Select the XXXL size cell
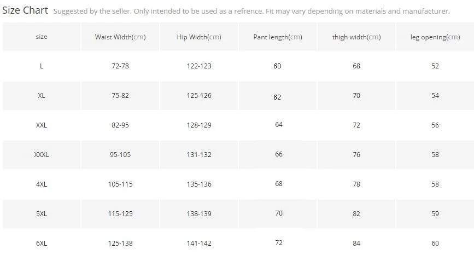Image resolution: width=474 pixels, height=261 pixels. click(x=42, y=154)
